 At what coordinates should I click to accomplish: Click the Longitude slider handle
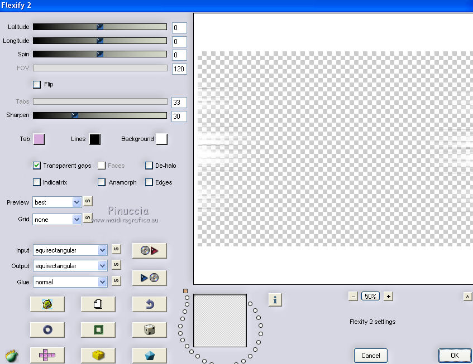100,41
